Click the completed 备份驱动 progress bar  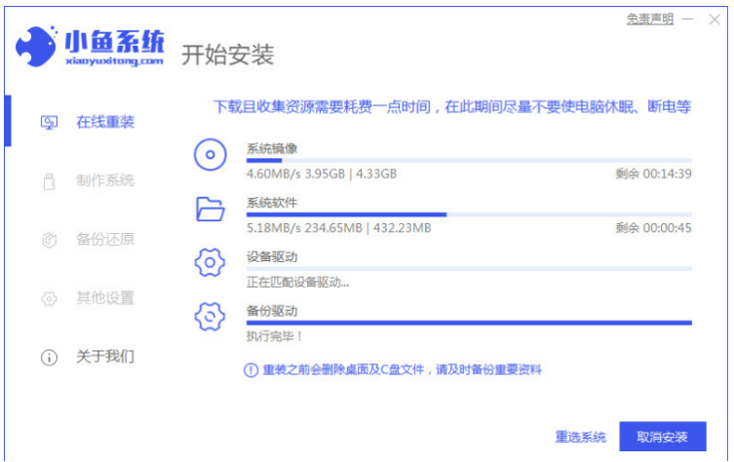(469, 322)
